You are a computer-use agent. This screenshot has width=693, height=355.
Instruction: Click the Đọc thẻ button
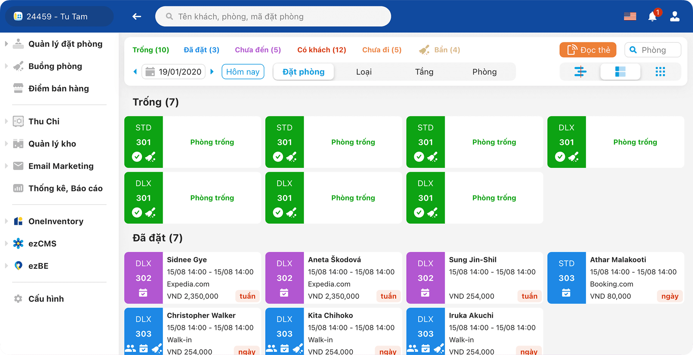(x=588, y=50)
